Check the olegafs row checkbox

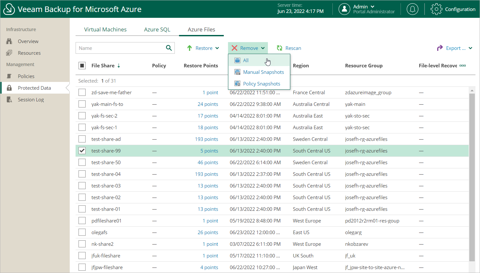coord(82,232)
